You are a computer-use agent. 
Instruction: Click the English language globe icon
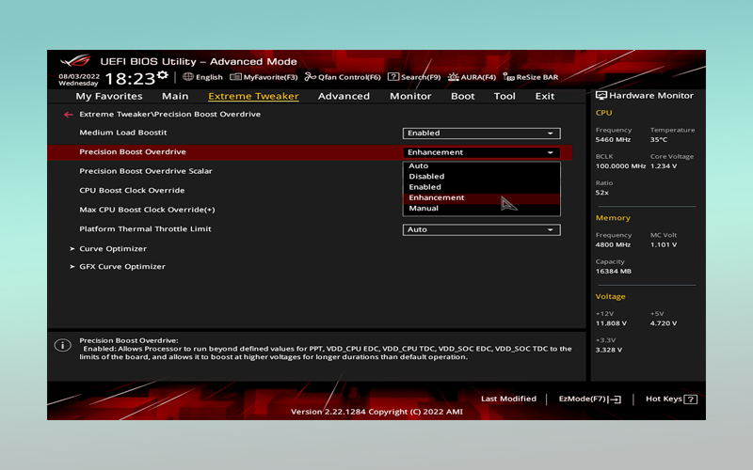tap(188, 77)
